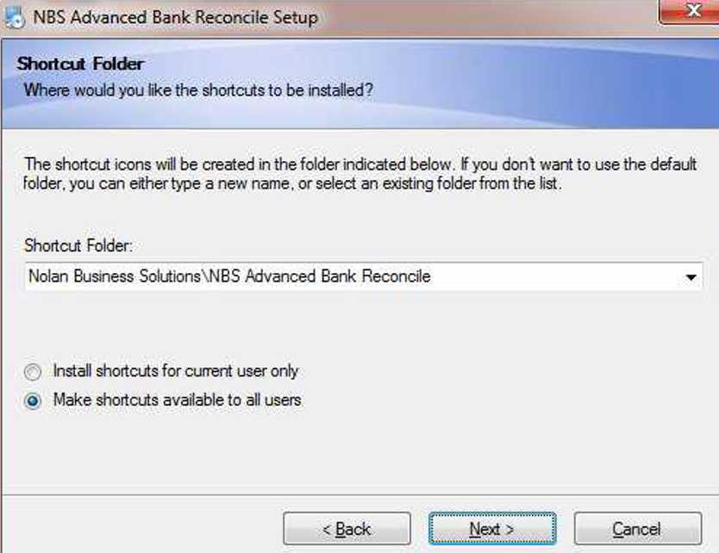This screenshot has width=719, height=553.
Task: Click the 'NBS Advanced Bank Reconcile Setup' title text
Action: [x=175, y=17]
